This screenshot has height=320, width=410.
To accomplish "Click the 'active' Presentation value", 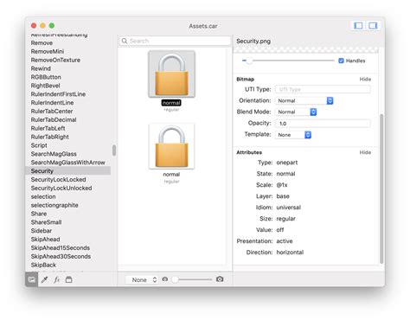I will click(x=285, y=241).
